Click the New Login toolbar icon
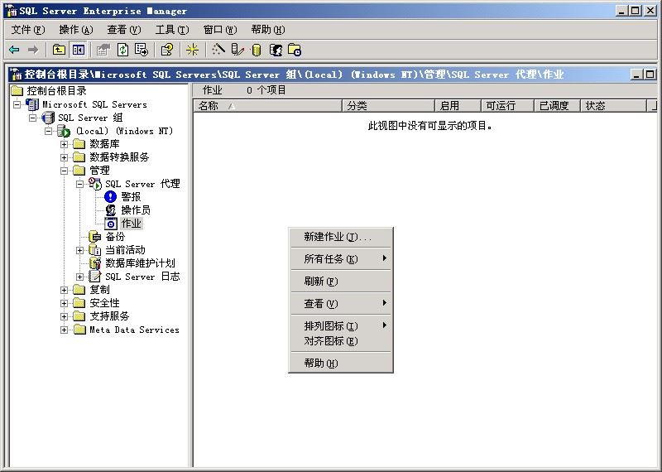 tap(276, 50)
